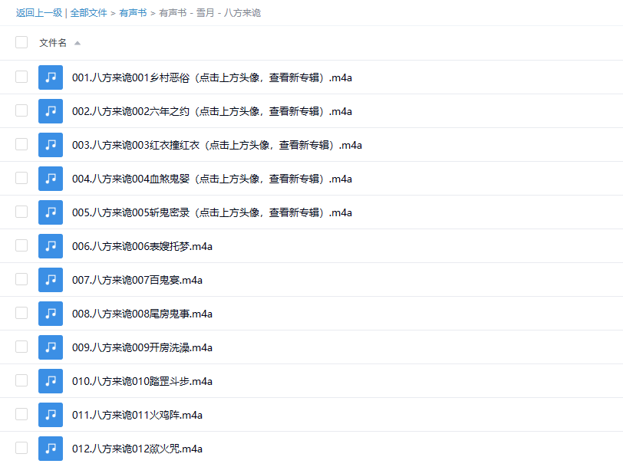
Task: Click audio icon beside 006 表嫂托梦
Action: click(x=51, y=246)
